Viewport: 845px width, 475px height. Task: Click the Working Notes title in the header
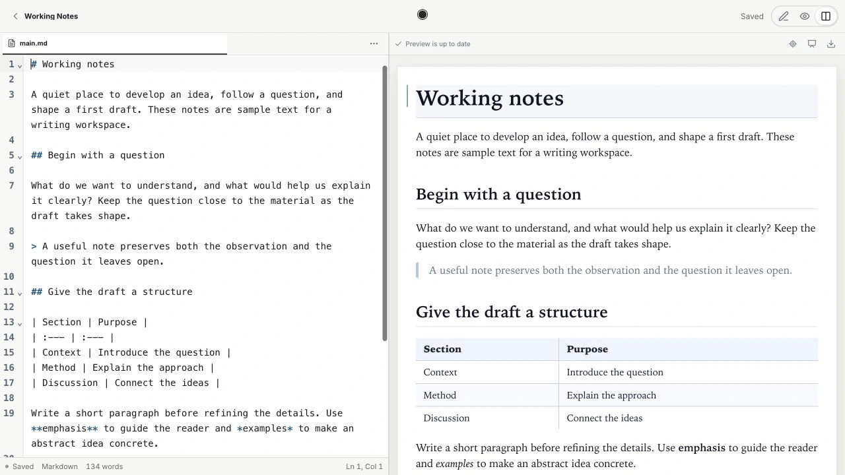point(51,16)
